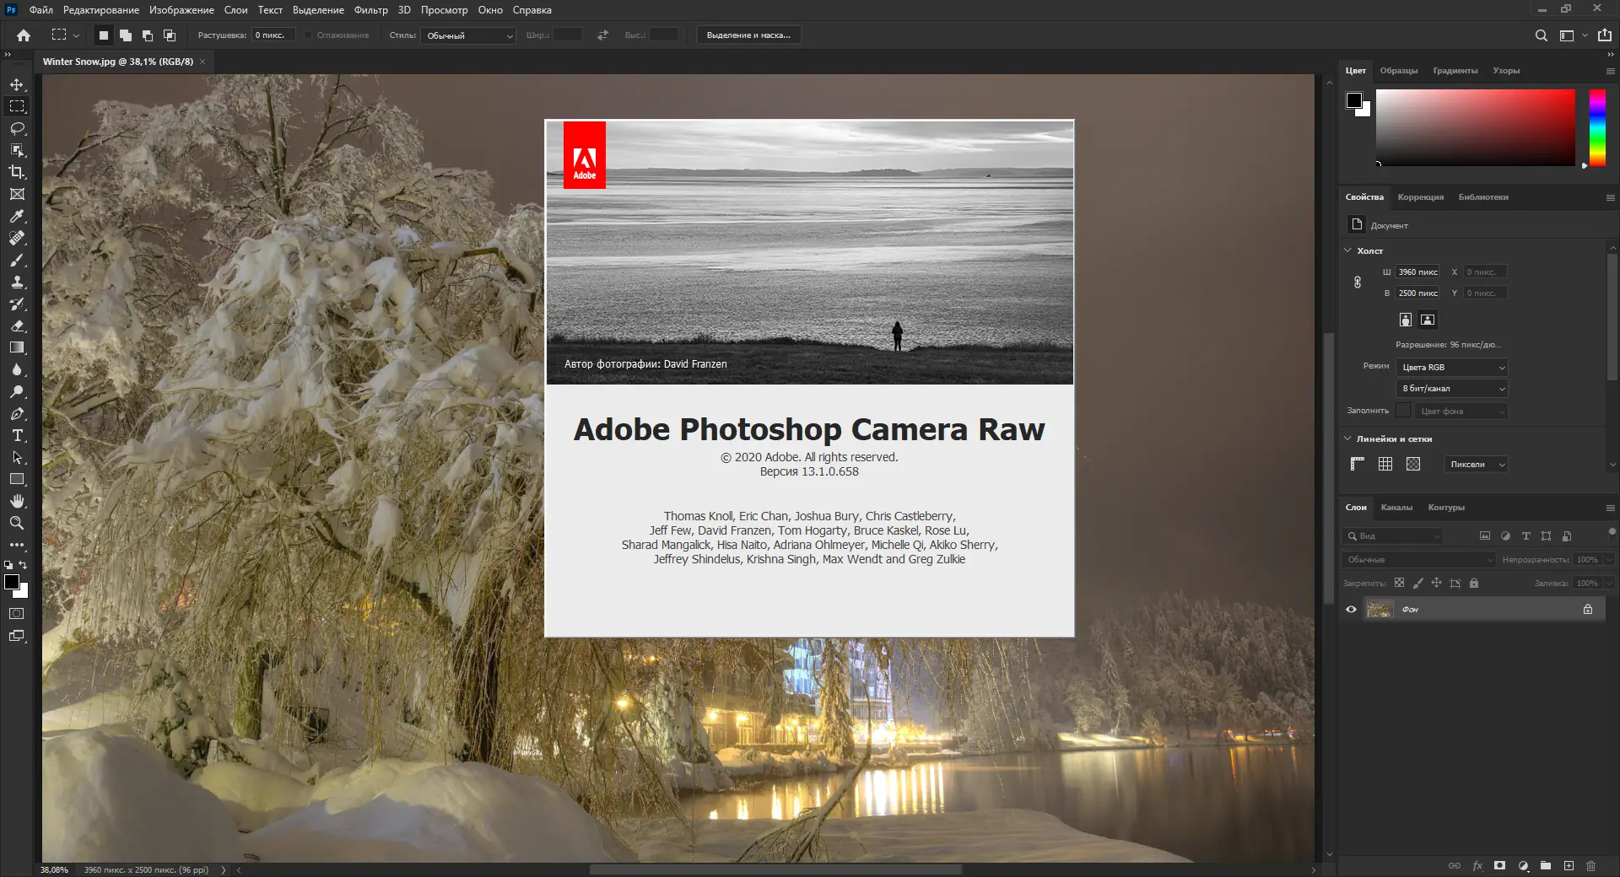
Task: Select the Eyedropper tool
Action: (x=17, y=216)
